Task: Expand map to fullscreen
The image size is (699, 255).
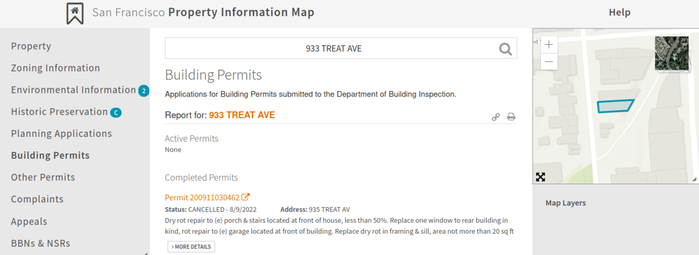Action: click(x=541, y=177)
